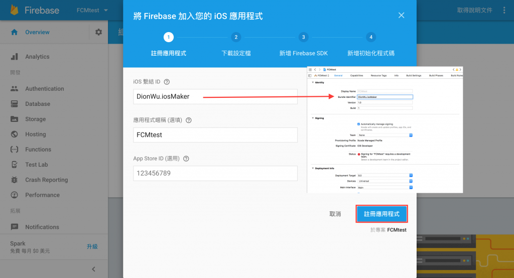Click the Overview home icon
Screen dimensions: 514x278
14,32
